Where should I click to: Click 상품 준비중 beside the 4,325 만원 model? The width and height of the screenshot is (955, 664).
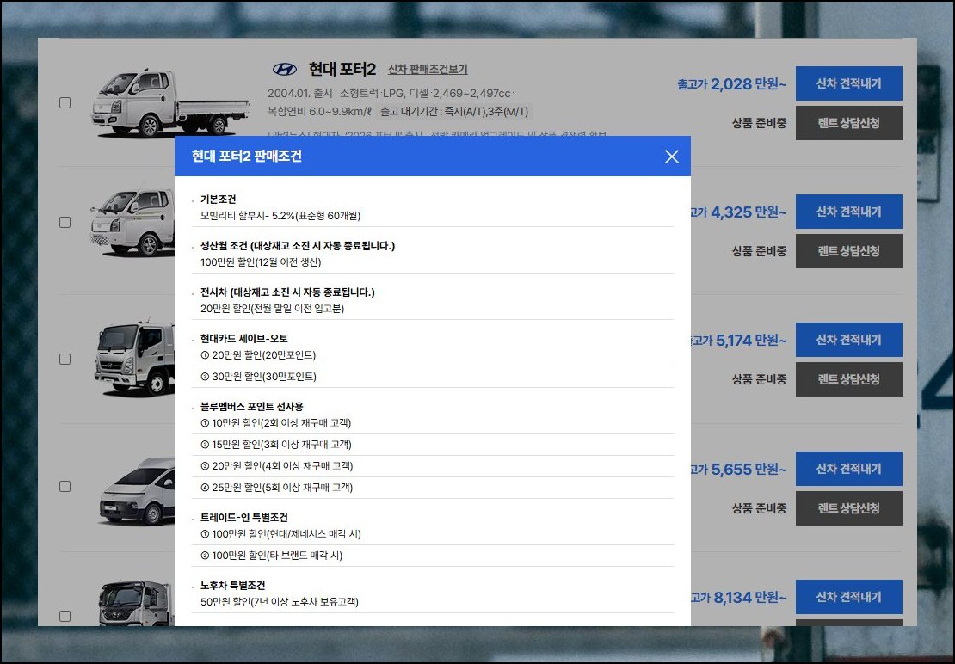(759, 251)
